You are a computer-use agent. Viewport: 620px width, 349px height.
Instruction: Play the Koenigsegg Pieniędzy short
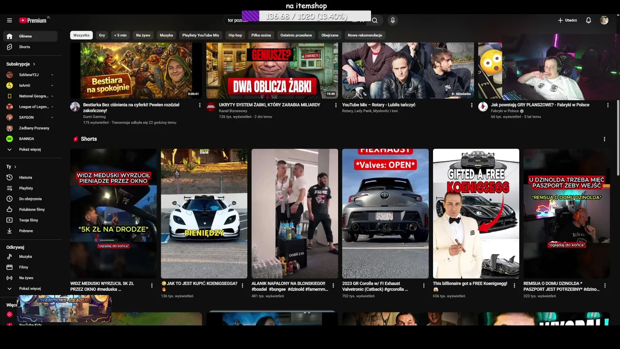pos(204,213)
